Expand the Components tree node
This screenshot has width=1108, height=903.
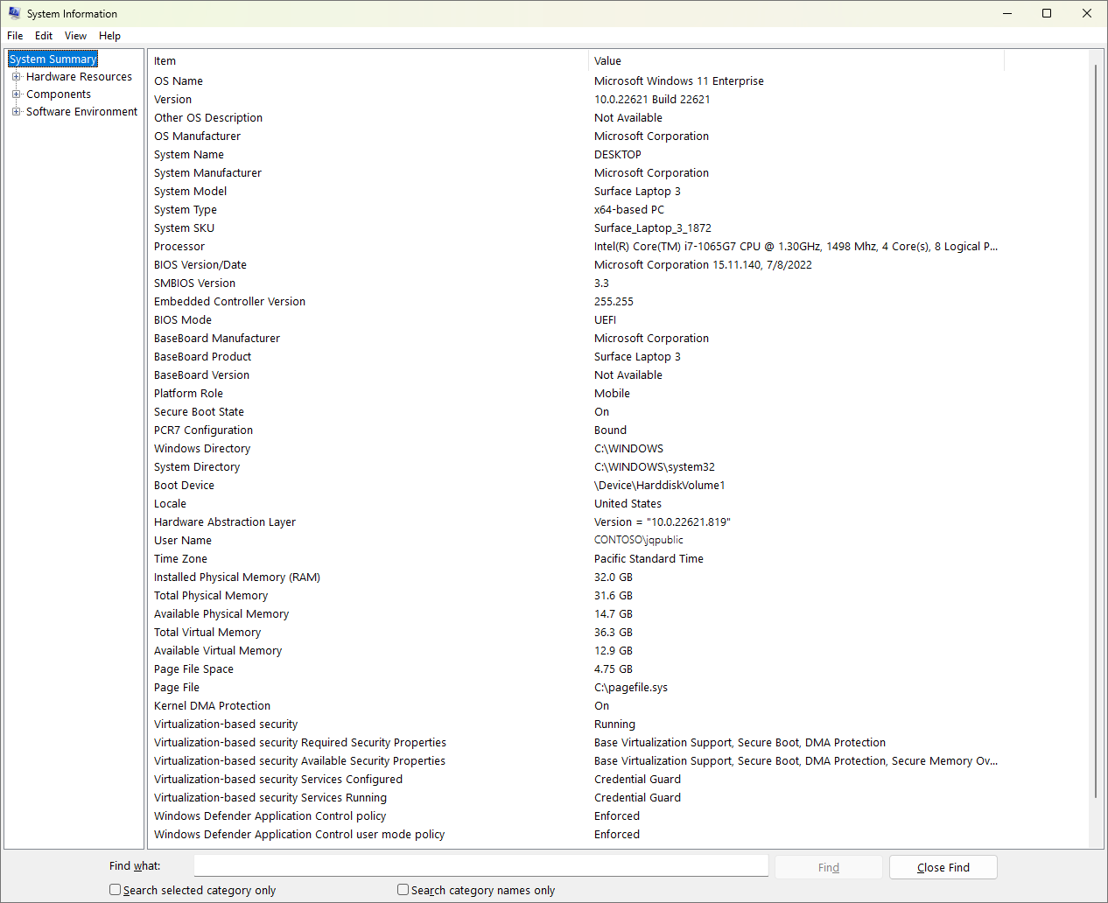point(16,94)
